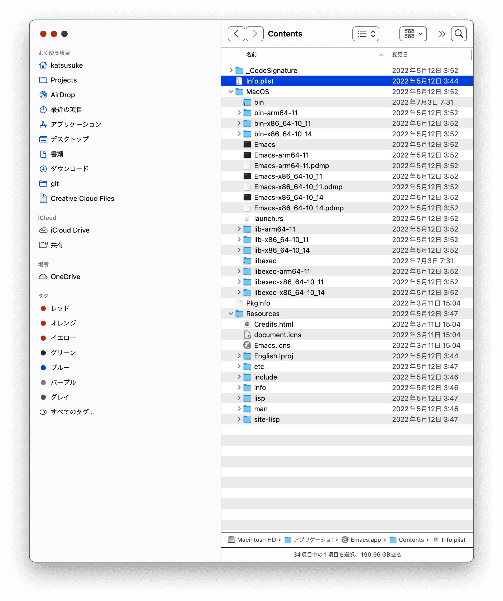Click the toolbar overflow double-chevron
Image resolution: width=503 pixels, height=601 pixels.
point(442,34)
